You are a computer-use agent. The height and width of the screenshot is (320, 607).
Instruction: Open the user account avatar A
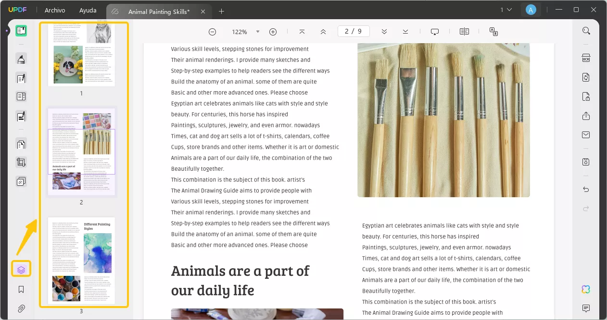point(531,10)
